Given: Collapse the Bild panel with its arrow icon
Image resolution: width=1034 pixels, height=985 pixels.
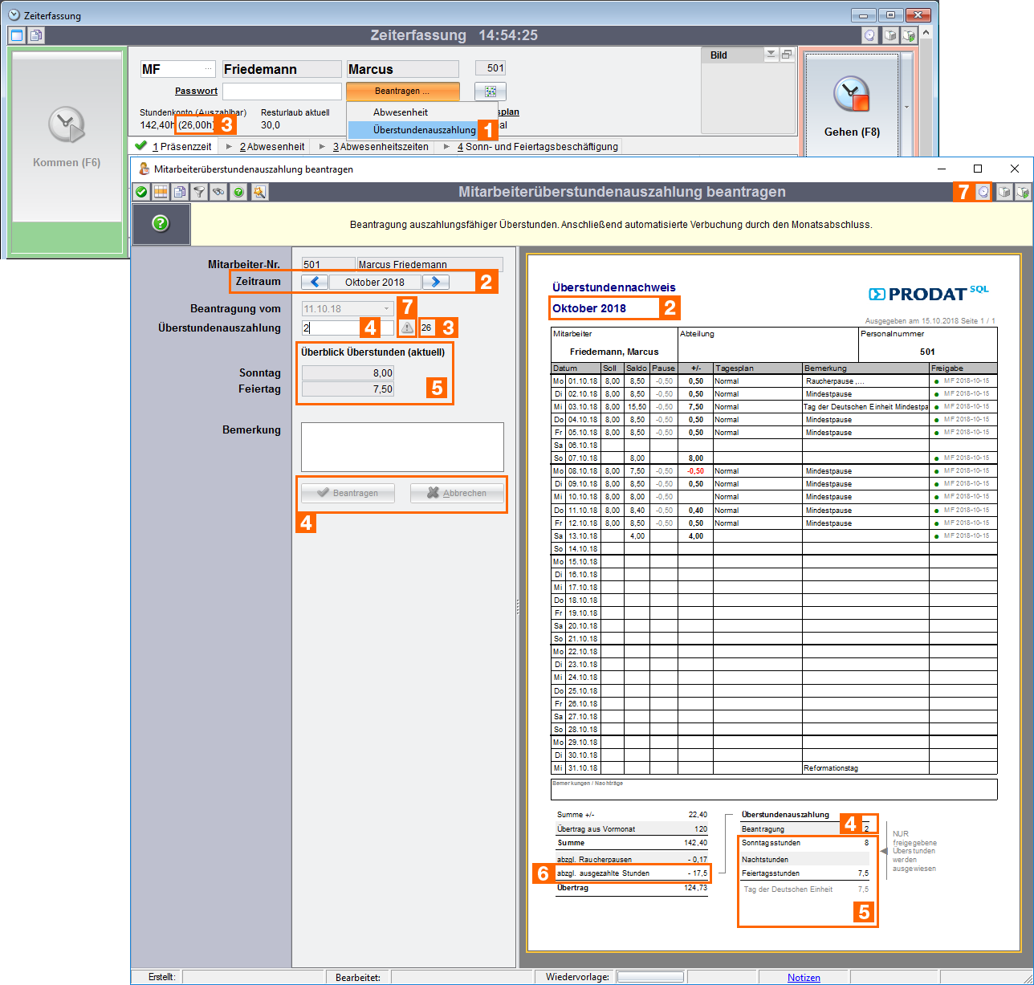Looking at the screenshot, I should click(x=771, y=55).
